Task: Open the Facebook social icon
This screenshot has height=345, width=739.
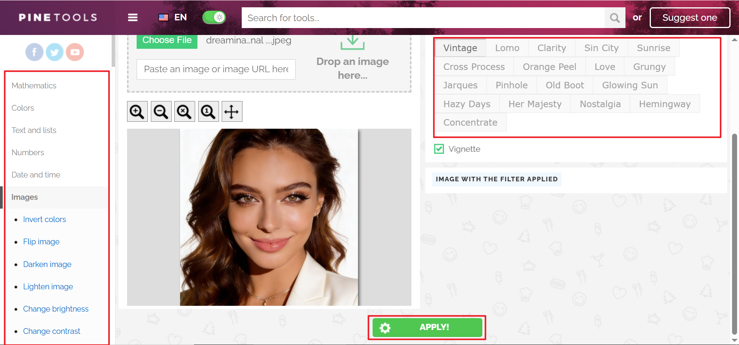Action: click(35, 52)
